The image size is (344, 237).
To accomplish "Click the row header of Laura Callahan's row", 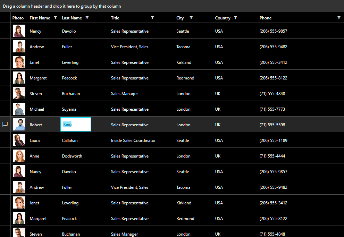I will point(5,140).
